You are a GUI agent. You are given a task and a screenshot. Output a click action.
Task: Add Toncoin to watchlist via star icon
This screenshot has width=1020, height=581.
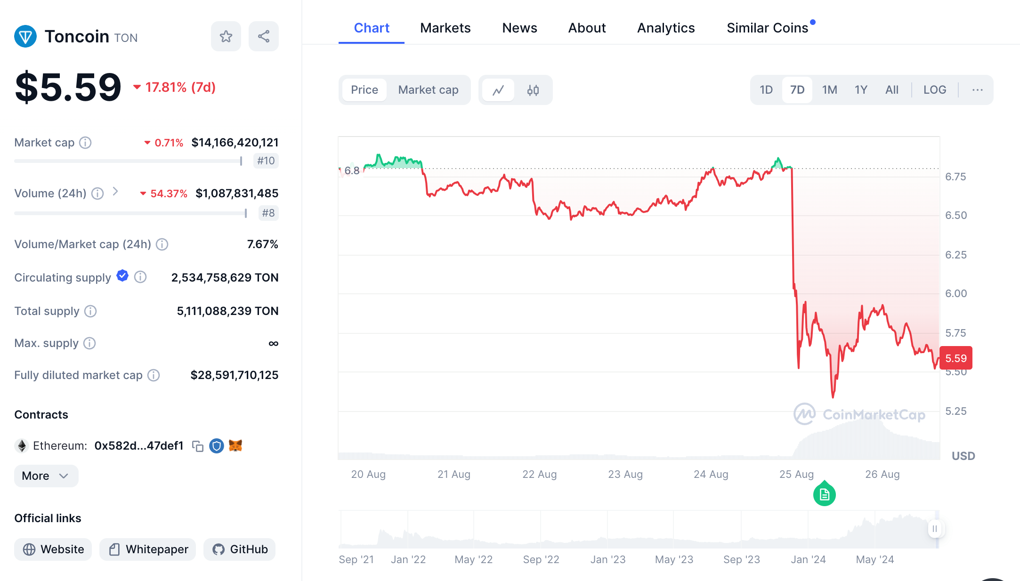point(226,36)
